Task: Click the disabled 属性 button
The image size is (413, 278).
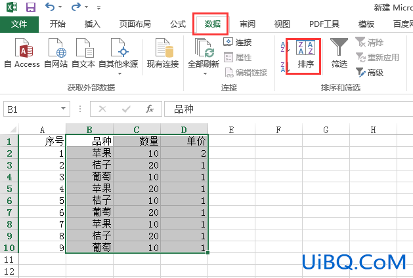Action: point(238,57)
